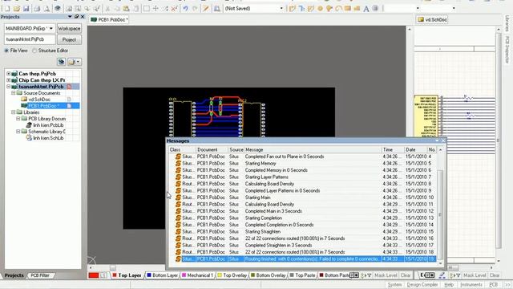Click the Print Preview toolbar icon
The width and height of the screenshot is (513, 289).
(46, 8)
